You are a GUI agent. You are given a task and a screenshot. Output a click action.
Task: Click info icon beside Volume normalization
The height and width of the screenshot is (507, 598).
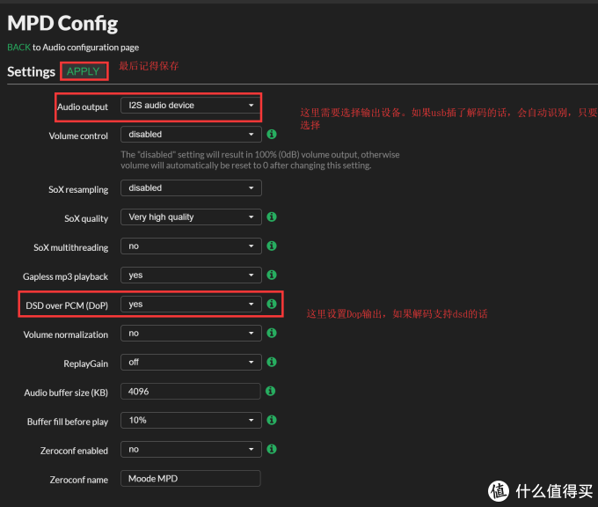coord(272,334)
